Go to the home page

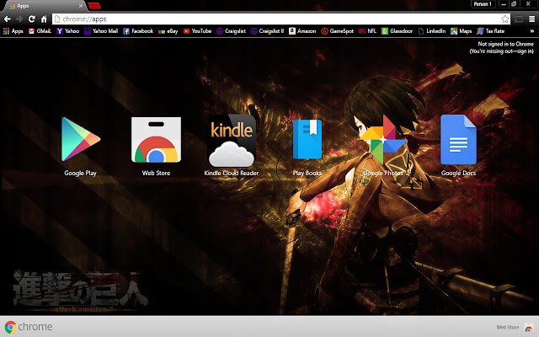click(44, 19)
